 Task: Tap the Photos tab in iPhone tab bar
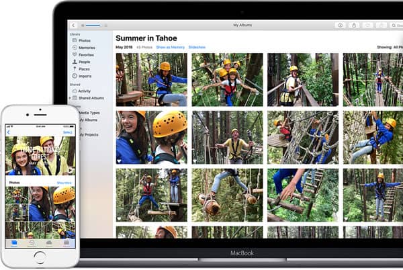tap(14, 244)
